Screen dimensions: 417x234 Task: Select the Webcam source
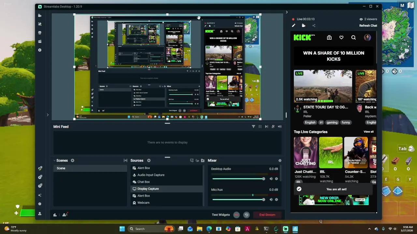coord(167,203)
